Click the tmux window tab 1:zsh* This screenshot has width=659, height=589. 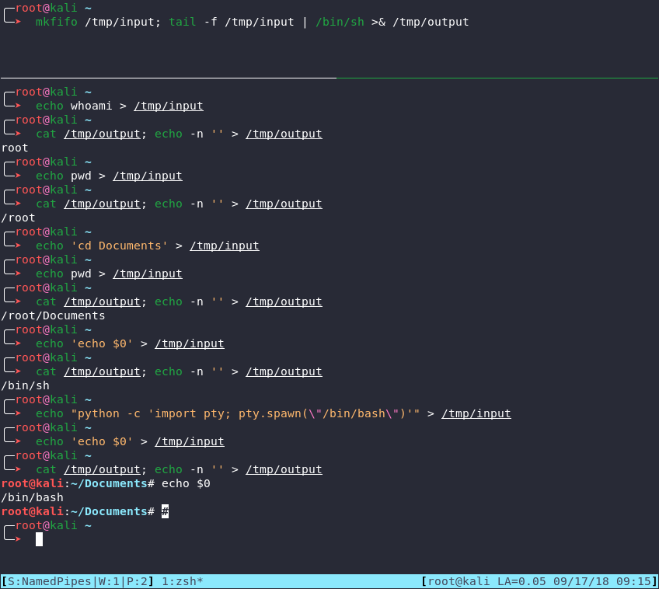(183, 581)
